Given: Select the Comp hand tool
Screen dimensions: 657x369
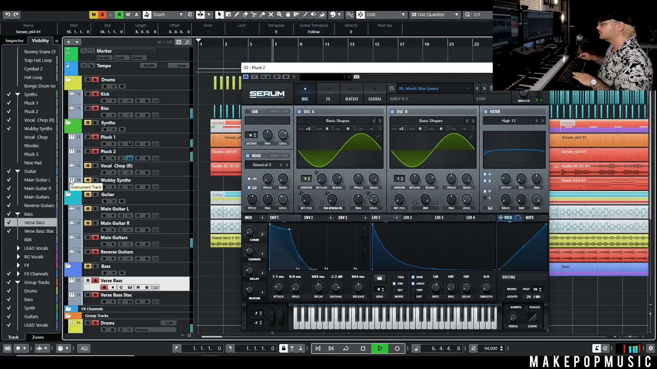Looking at the screenshot, I should tap(288, 14).
